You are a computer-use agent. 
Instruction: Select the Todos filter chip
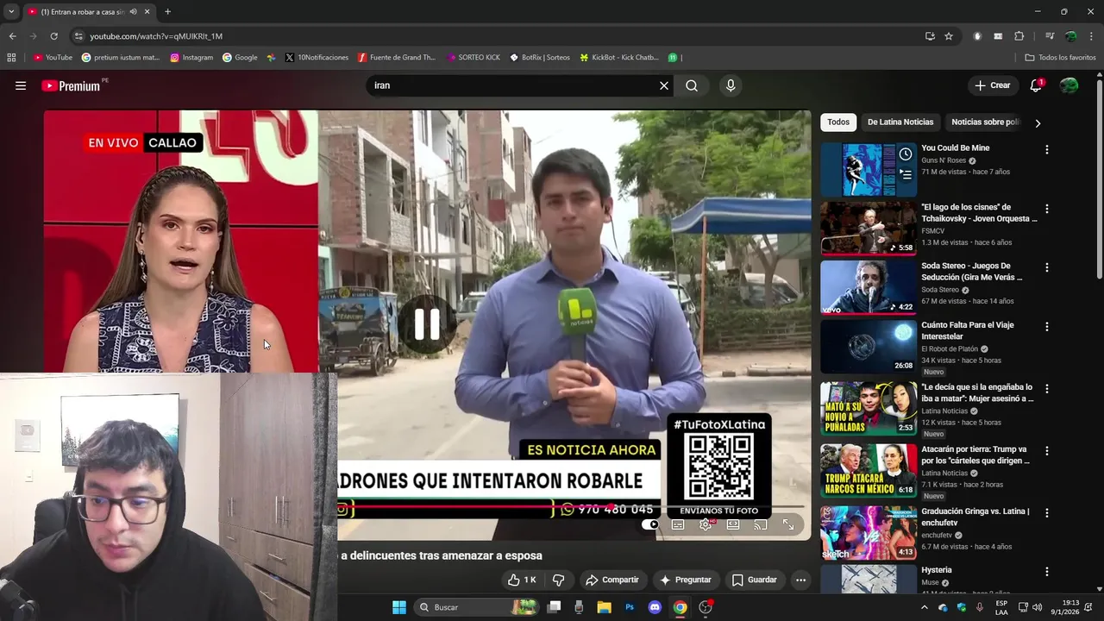838,122
